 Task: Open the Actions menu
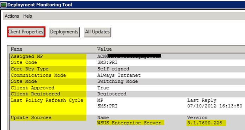(x=12, y=16)
